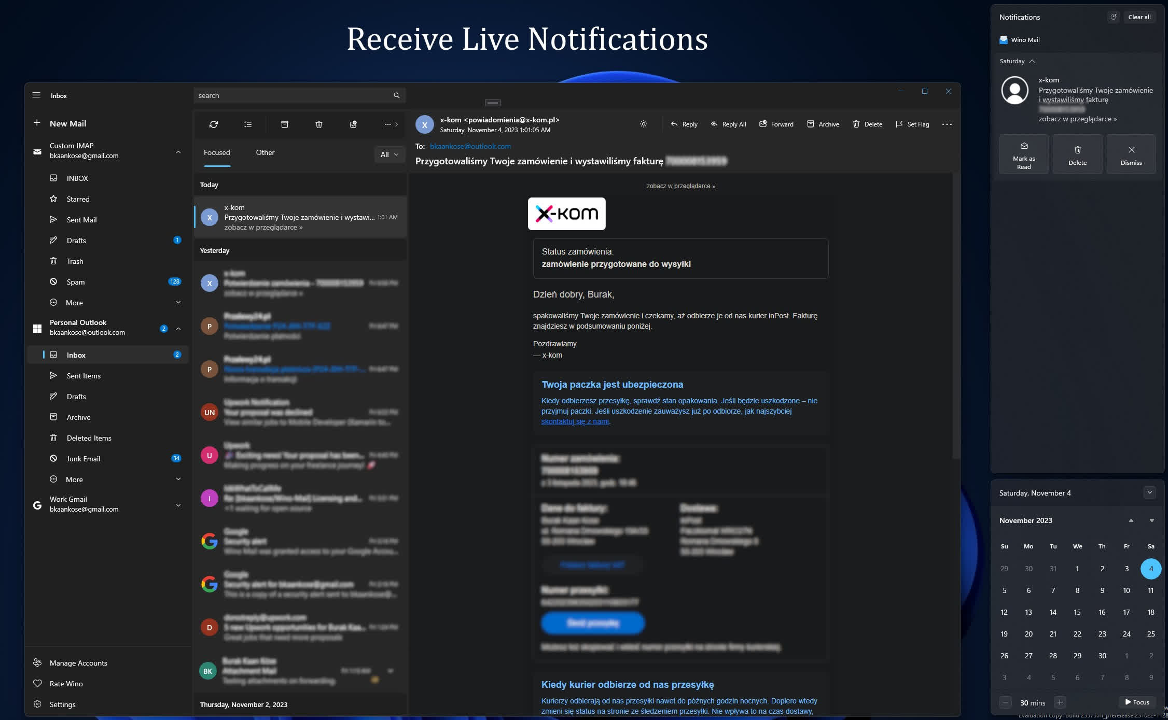This screenshot has width=1168, height=720.
Task: Toggle the multi-select list icon
Action: click(248, 124)
